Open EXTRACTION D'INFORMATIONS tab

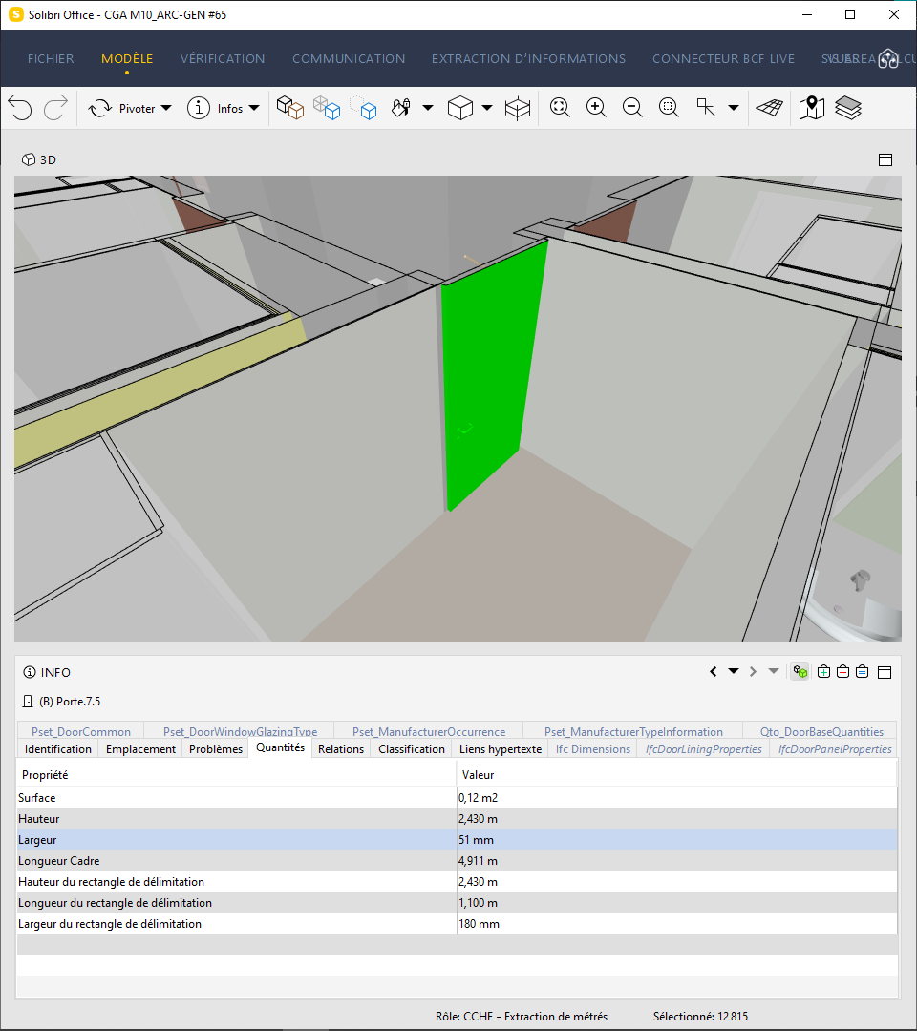(528, 58)
